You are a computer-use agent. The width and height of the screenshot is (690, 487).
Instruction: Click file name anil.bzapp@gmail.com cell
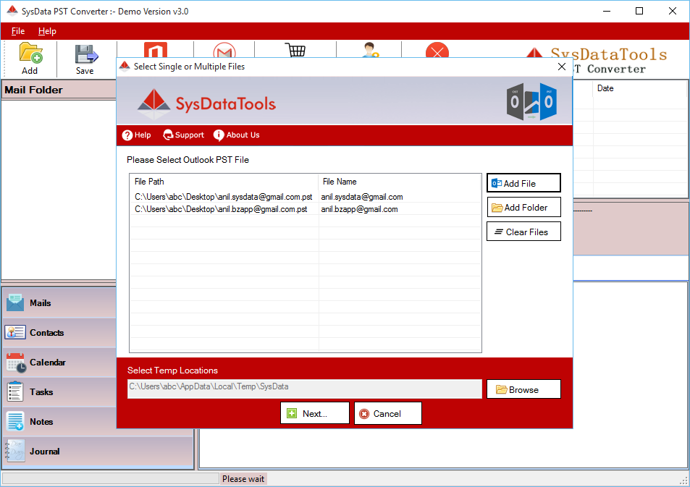click(360, 209)
